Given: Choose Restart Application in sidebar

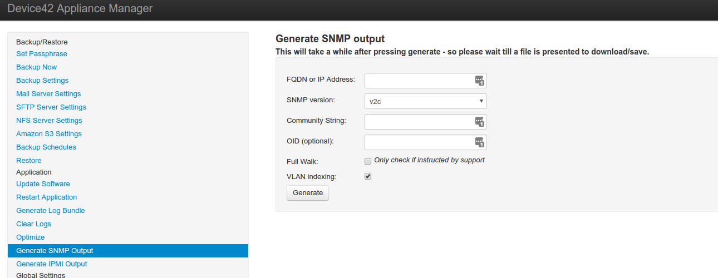Looking at the screenshot, I should [x=47, y=197].
